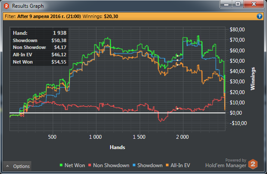Click the Hold'em Manager 2 hexagon logo
This screenshot has width=267, height=174.
point(253,164)
